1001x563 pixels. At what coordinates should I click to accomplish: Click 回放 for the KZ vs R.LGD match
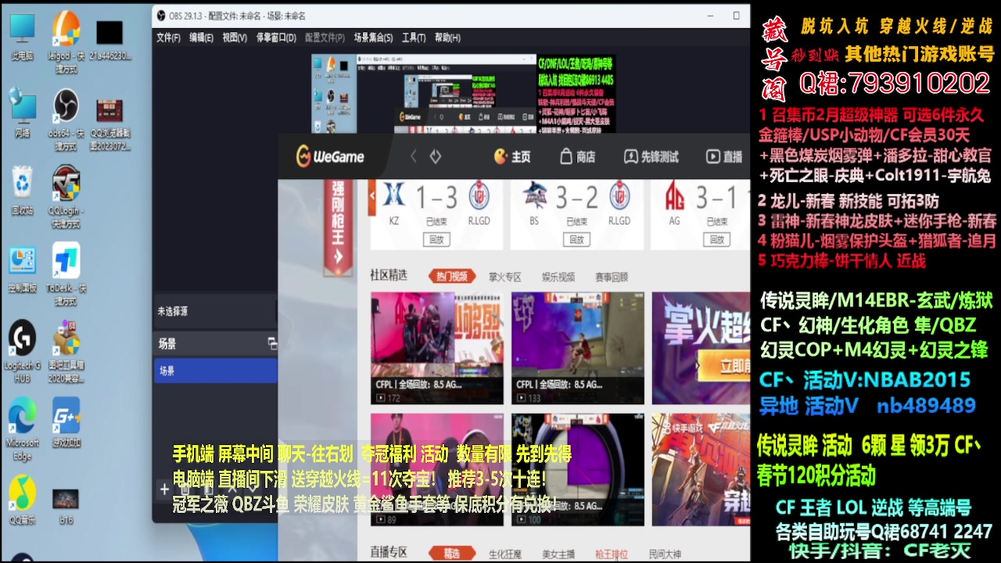[x=436, y=239]
